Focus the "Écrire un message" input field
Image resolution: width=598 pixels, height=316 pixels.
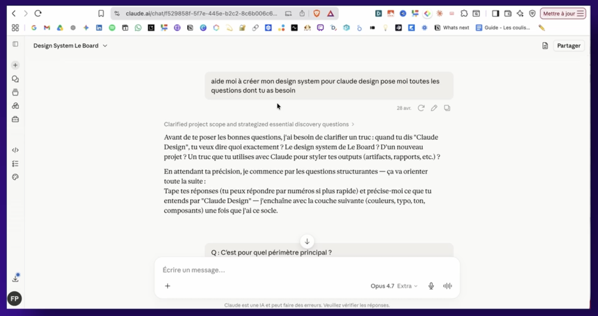pos(307,270)
